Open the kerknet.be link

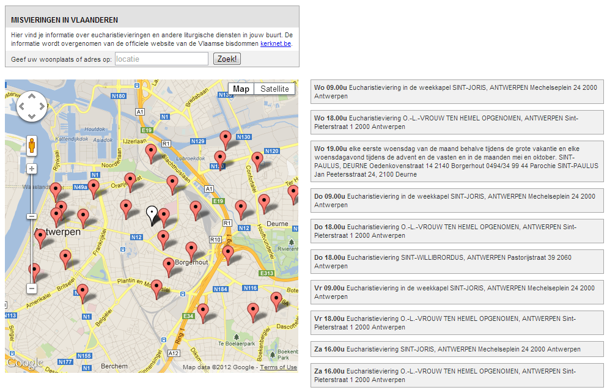[x=276, y=43]
